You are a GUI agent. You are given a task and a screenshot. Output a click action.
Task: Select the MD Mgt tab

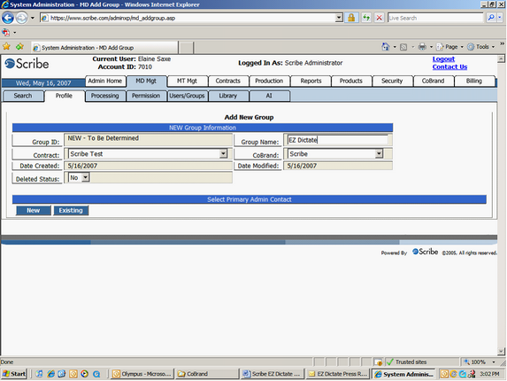146,81
